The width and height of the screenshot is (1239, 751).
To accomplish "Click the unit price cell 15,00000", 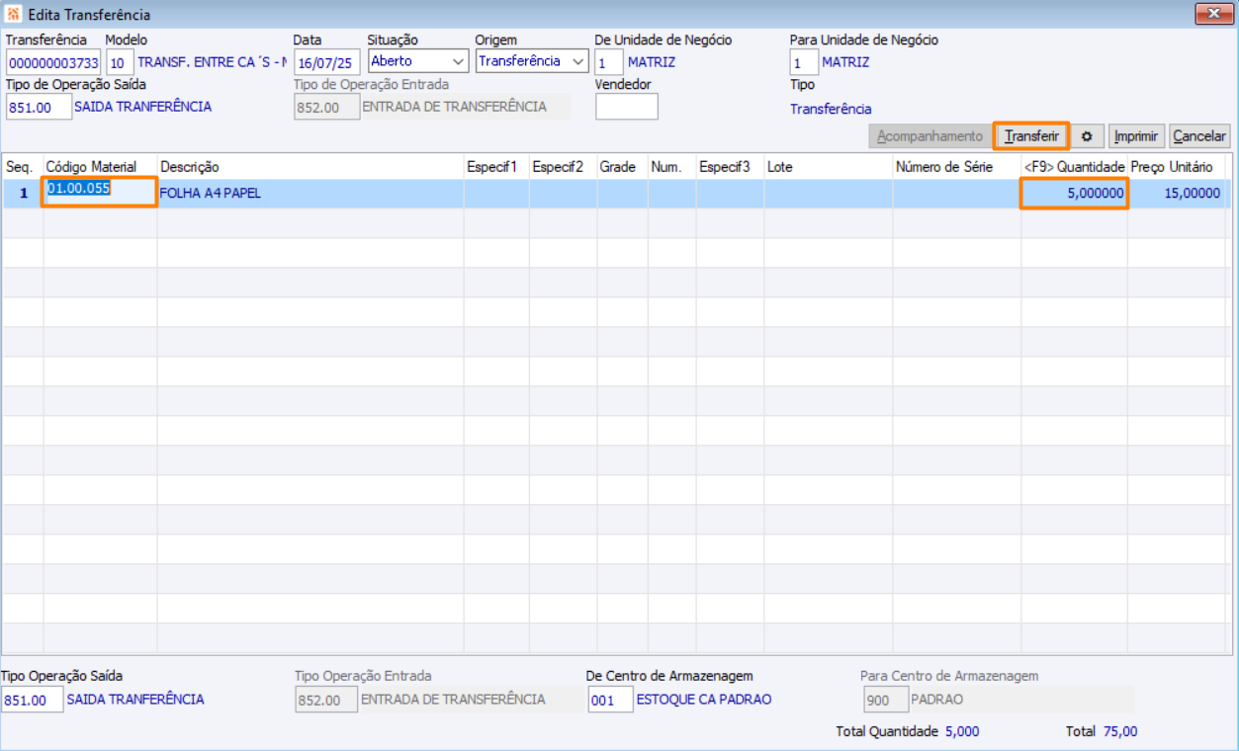I will [x=1176, y=194].
